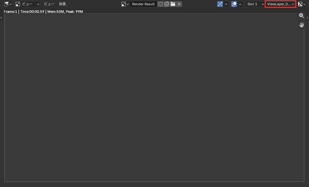
Task: Open the editor type selector icon
Action: (x=8, y=4)
